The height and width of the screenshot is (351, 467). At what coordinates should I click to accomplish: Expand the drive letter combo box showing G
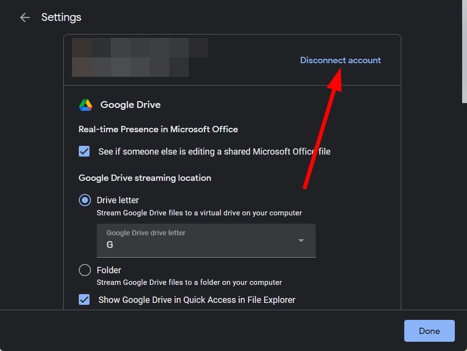206,240
